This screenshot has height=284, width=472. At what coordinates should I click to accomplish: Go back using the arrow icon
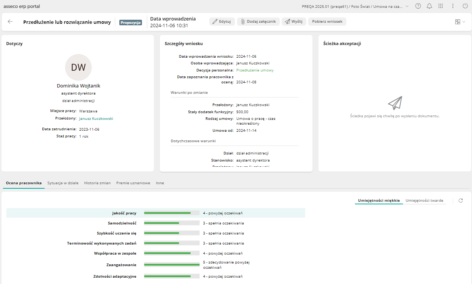tap(10, 22)
